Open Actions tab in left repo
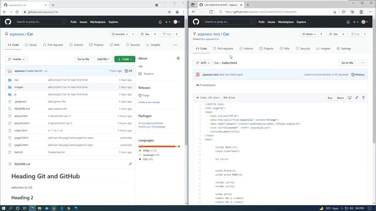This screenshot has width=376, height=211. 76,45
